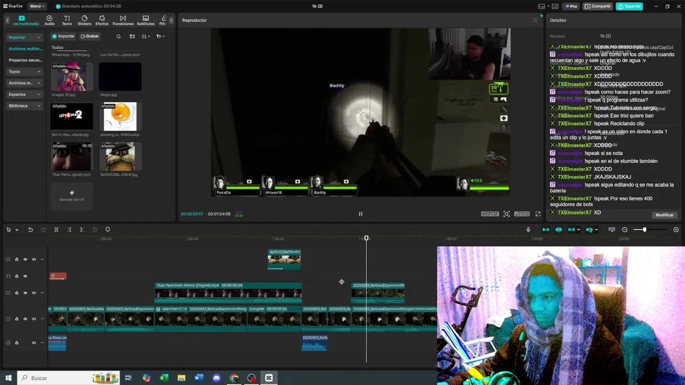Add a marker with the shield icon
Image resolution: width=685 pixels, height=385 pixels.
(x=108, y=230)
